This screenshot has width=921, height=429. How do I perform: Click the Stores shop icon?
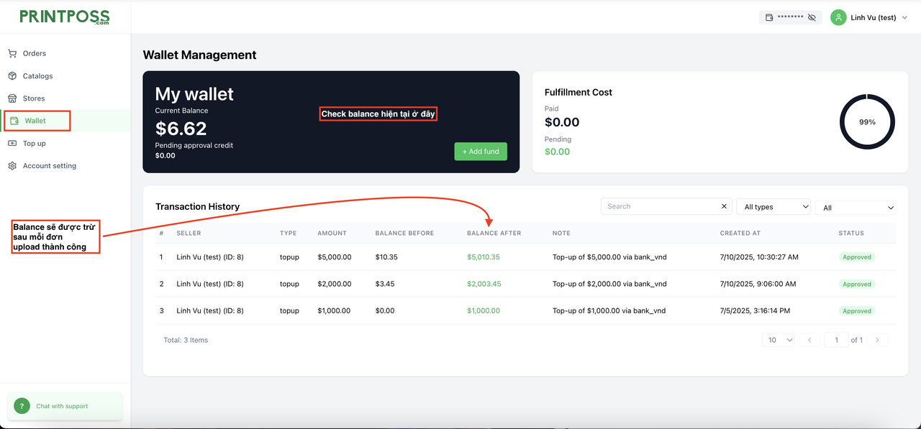point(12,98)
